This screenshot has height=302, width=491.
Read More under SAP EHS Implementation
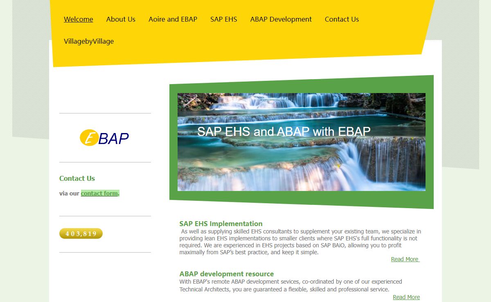coord(405,259)
